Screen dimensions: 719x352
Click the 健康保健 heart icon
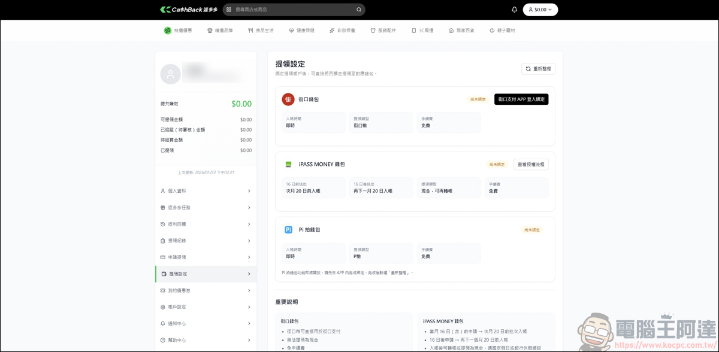point(291,31)
